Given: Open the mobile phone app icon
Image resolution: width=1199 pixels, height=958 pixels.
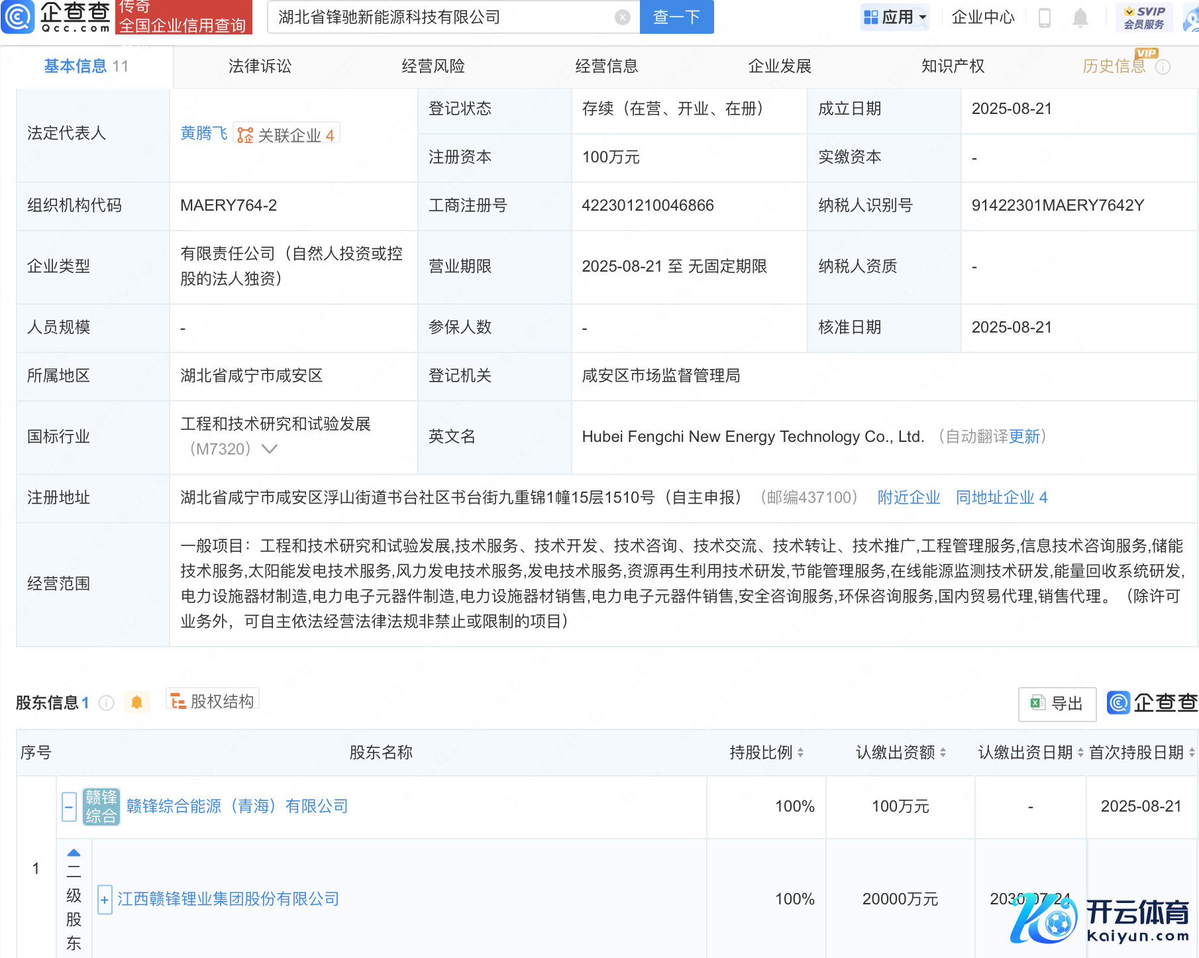Looking at the screenshot, I should (x=1045, y=18).
